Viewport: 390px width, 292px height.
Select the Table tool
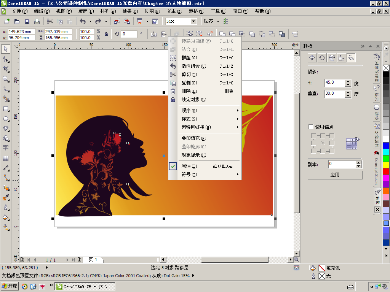click(6, 158)
